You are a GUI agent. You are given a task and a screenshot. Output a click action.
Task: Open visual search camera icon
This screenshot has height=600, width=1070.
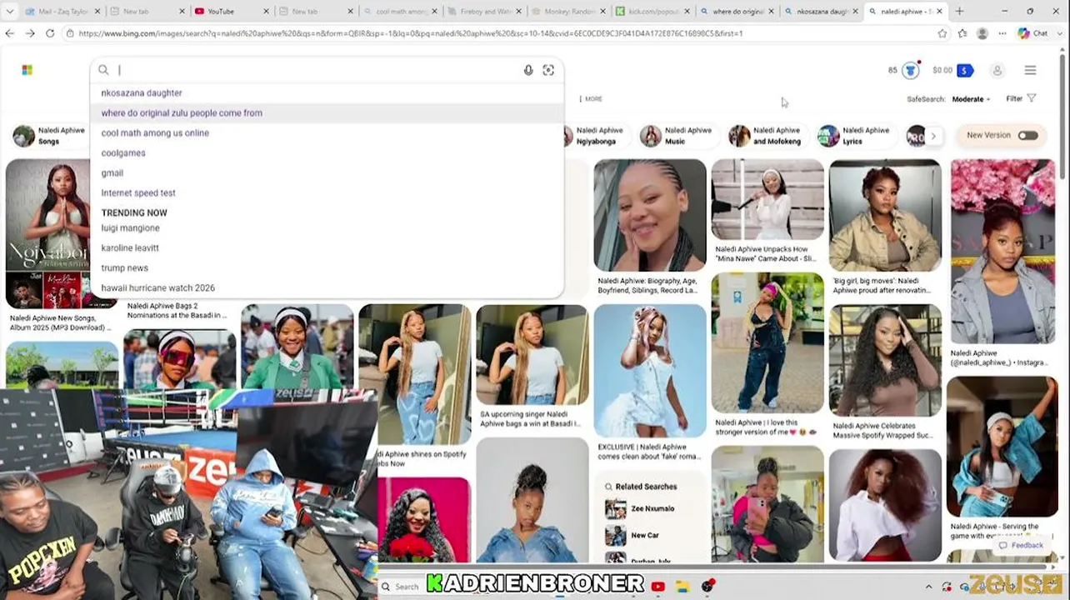(548, 71)
